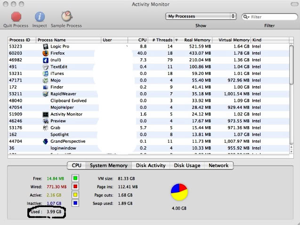Viewport: 300px width, 225px height.
Task: Click the Used 3.99 GB value
Action: coord(54,212)
